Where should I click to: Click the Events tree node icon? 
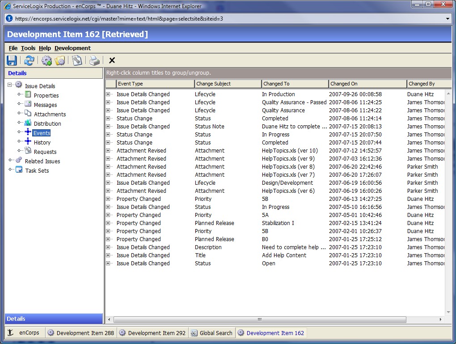pos(28,132)
